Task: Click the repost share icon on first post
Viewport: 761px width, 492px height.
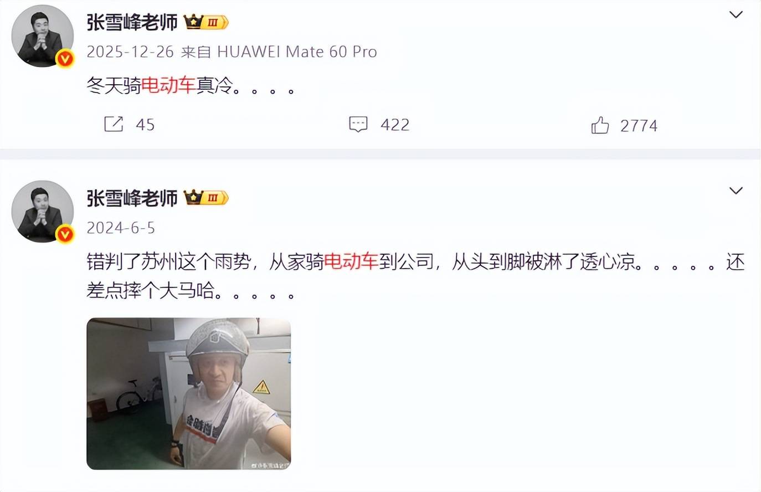Action: click(x=114, y=124)
